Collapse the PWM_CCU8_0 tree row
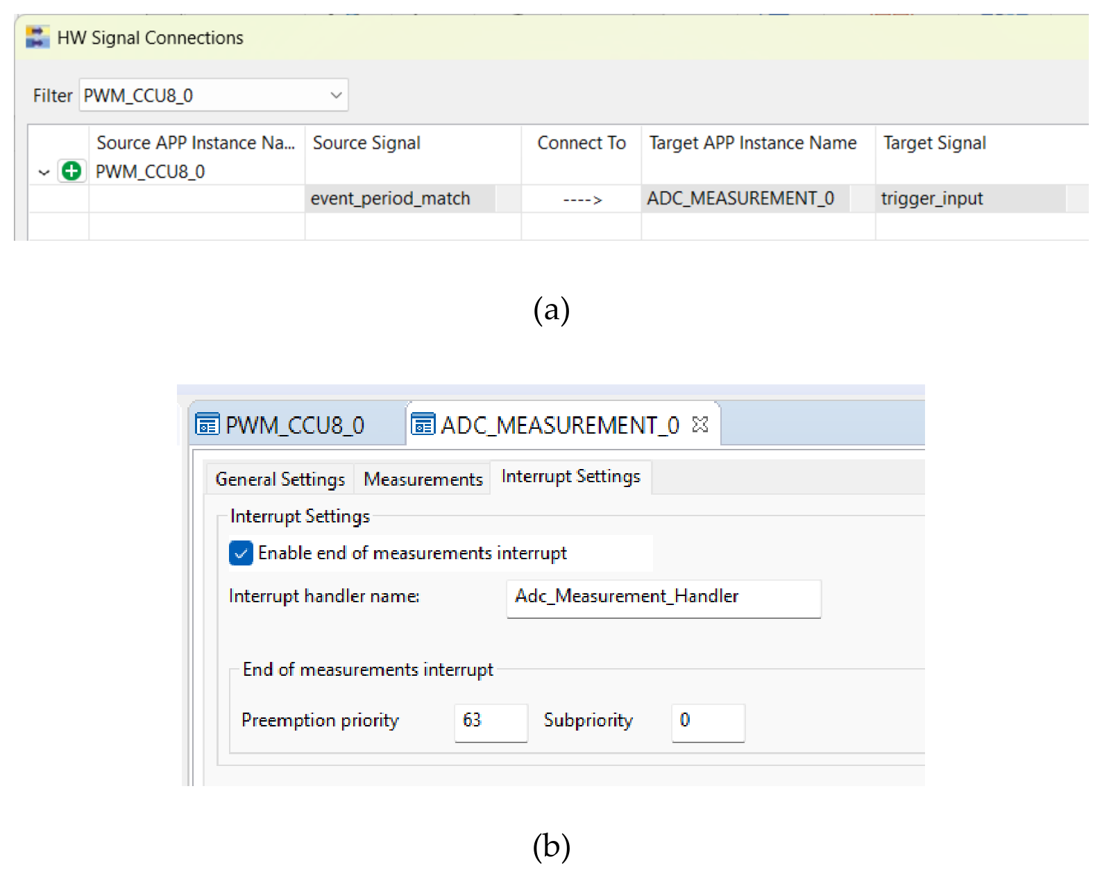Viewport: 1102px width, 877px height. pos(44,172)
